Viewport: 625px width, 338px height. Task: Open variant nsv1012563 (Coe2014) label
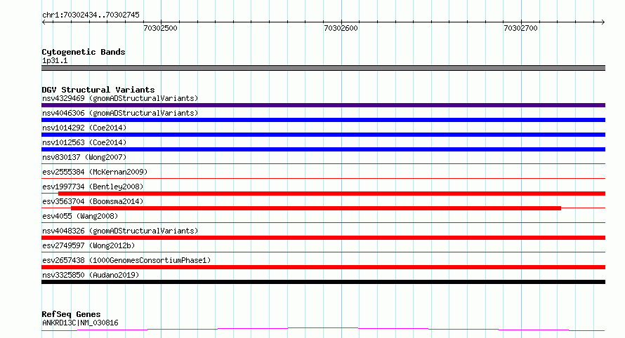[x=84, y=142]
